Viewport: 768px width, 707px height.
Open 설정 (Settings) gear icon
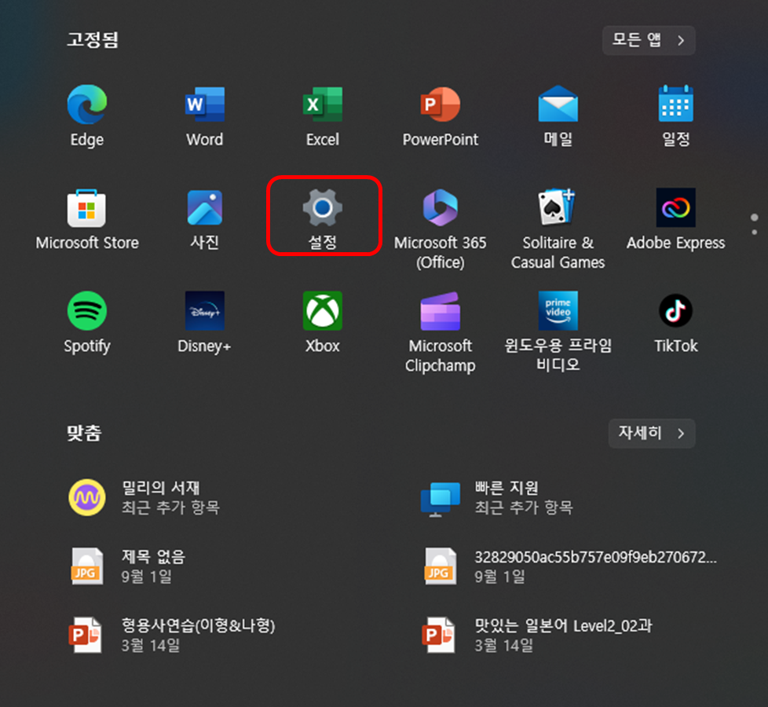pos(322,208)
